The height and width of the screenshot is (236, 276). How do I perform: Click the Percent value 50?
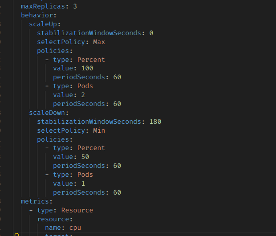85,157
